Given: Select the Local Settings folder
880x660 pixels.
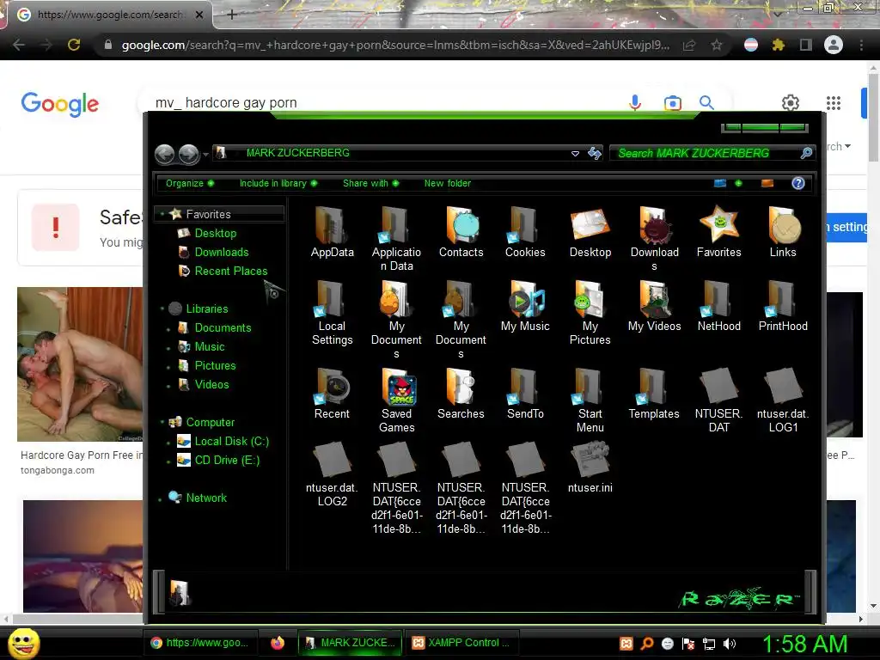Looking at the screenshot, I should point(332,313).
